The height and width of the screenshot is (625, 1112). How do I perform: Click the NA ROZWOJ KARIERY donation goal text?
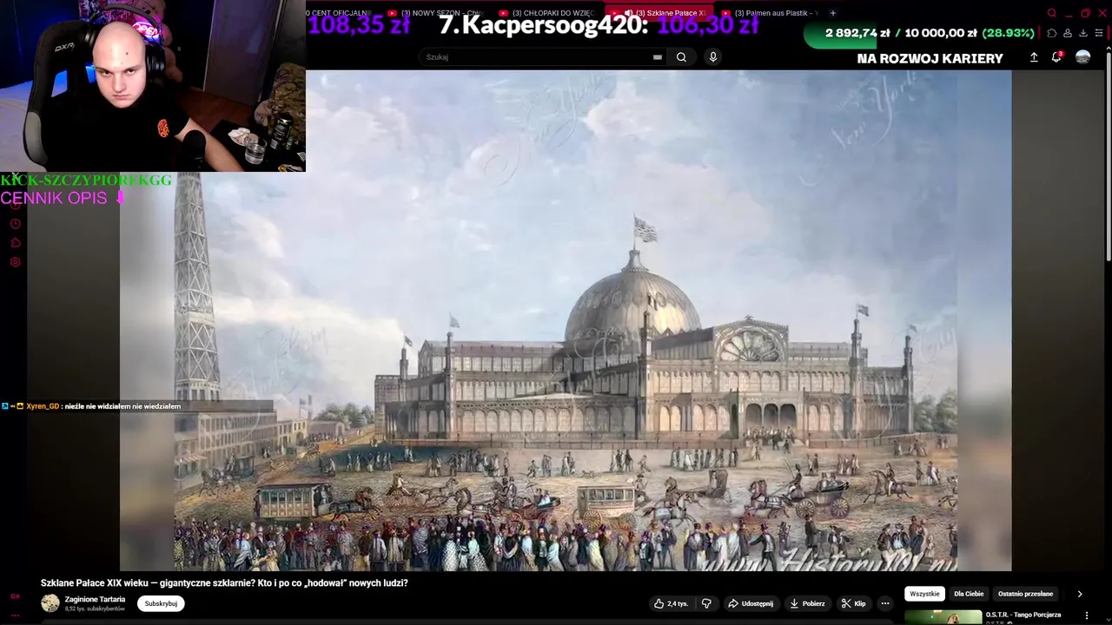point(930,58)
